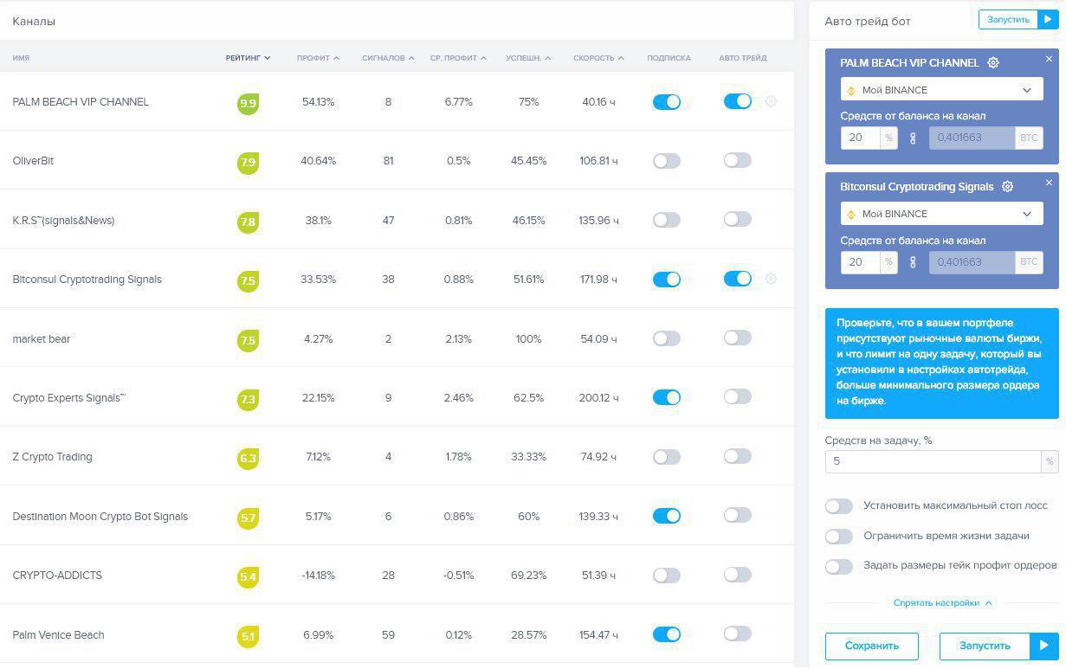Enable the maximum stop loss option
1066x669 pixels.
839,506
